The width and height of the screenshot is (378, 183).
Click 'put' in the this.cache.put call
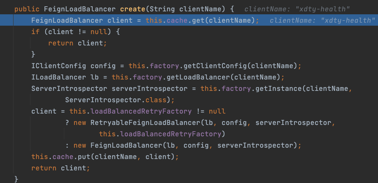85,156
